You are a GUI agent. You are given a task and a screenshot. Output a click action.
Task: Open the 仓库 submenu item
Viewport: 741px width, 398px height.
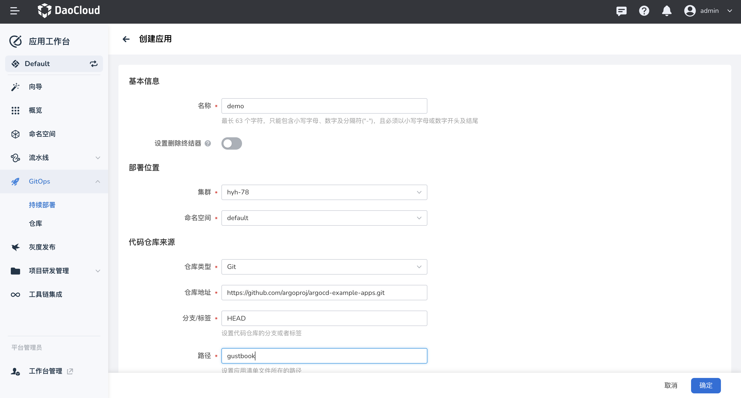[36, 223]
